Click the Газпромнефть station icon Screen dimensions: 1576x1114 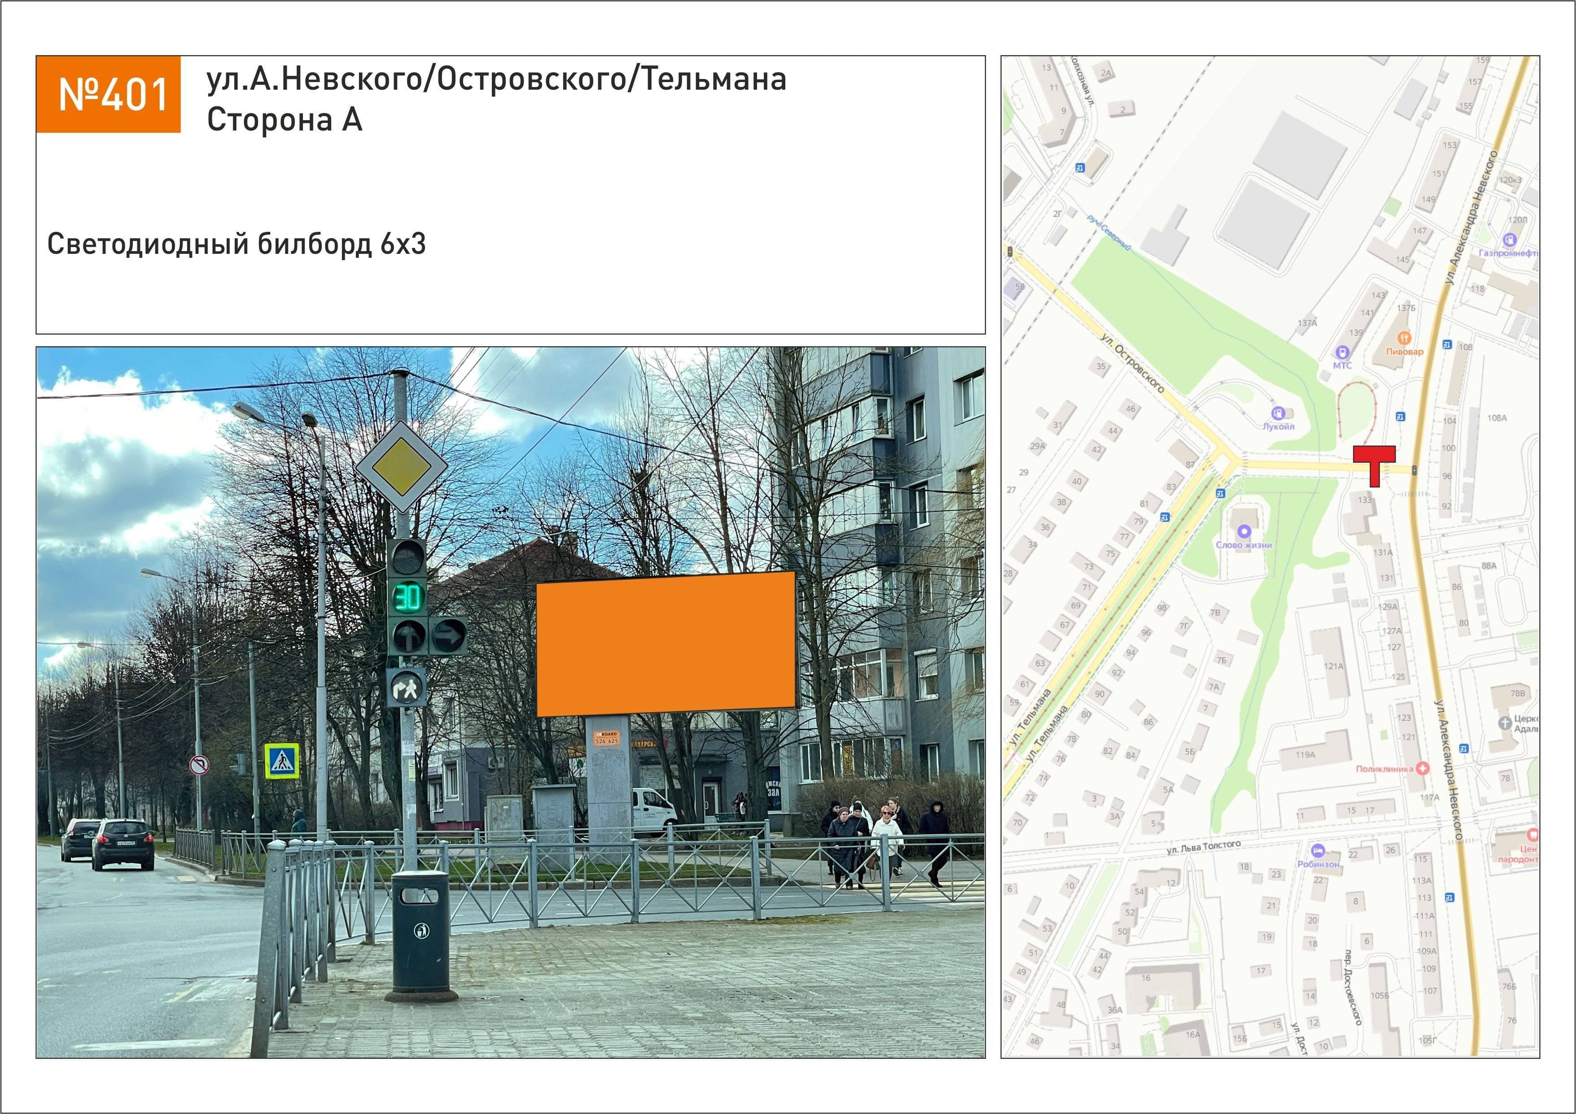tap(1510, 239)
